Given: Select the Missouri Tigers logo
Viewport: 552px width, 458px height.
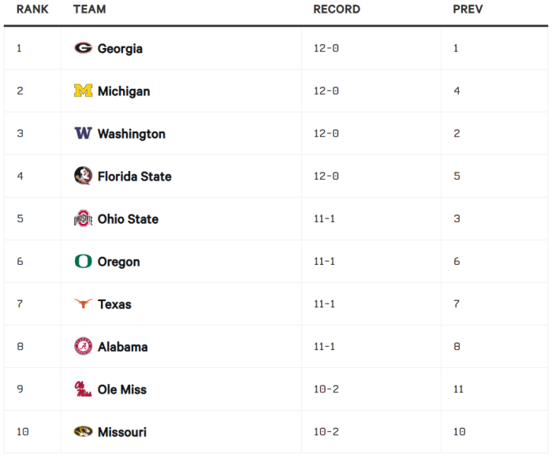Looking at the screenshot, I should (83, 431).
